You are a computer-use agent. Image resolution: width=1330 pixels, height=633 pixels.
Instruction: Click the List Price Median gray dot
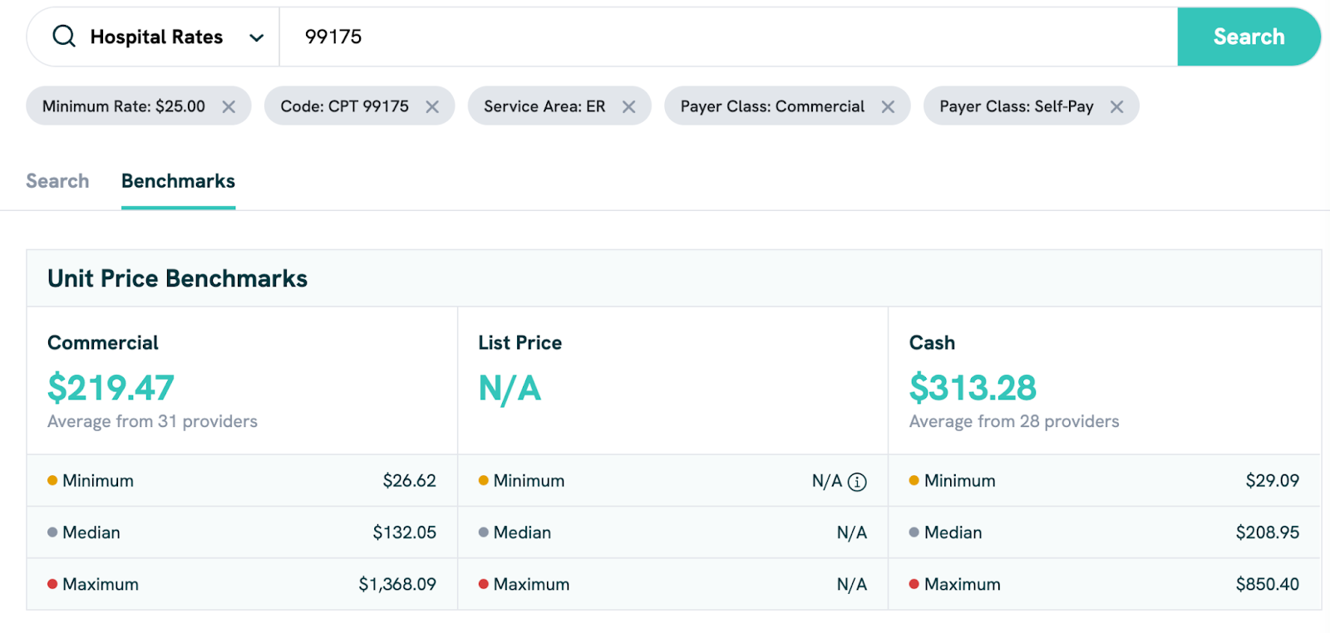click(x=483, y=532)
